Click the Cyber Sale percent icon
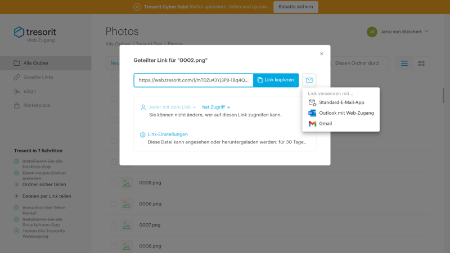 tap(137, 7)
